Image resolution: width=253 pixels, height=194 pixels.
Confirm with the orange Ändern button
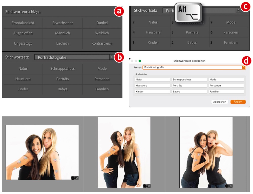(238, 102)
